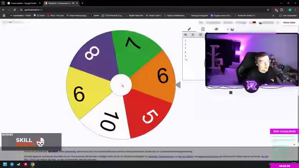Close the Google Suche browser tab
The width and height of the screenshot is (299, 168).
click(x=40, y=3)
